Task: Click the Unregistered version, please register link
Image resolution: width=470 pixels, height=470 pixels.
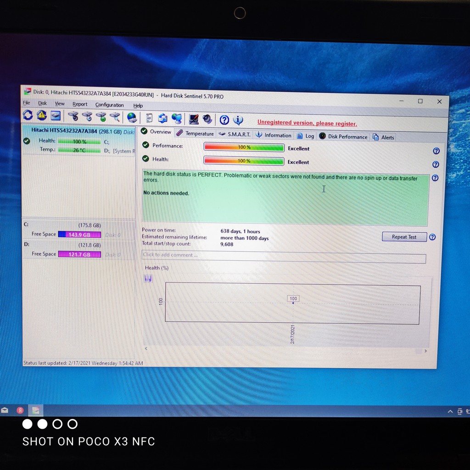Action: [307, 123]
